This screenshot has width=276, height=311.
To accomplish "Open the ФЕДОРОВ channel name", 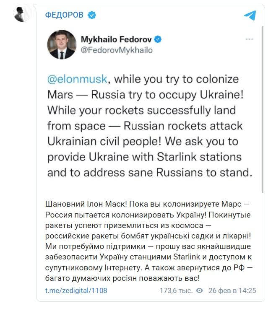I will point(65,16).
